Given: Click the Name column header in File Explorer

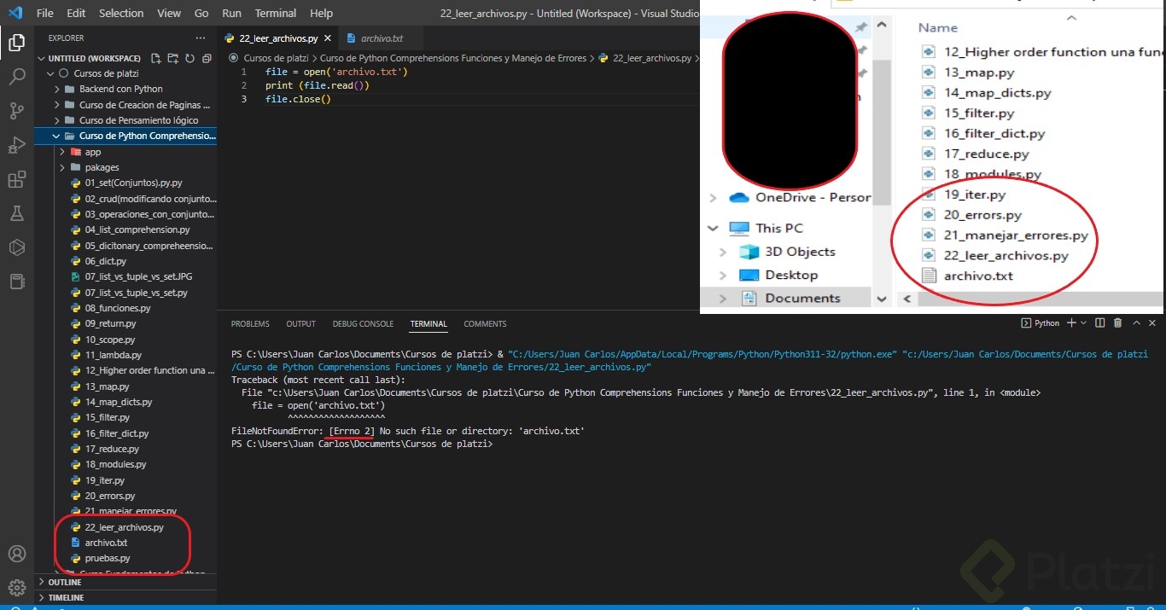Looking at the screenshot, I should pyautogui.click(x=938, y=27).
